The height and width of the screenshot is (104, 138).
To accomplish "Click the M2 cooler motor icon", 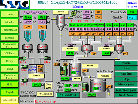I will (85, 87).
